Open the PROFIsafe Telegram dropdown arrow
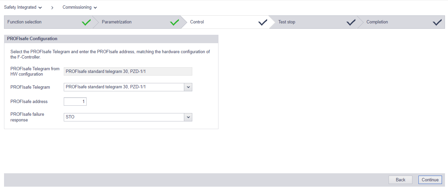Viewport: 448px width, 190px height. point(188,87)
